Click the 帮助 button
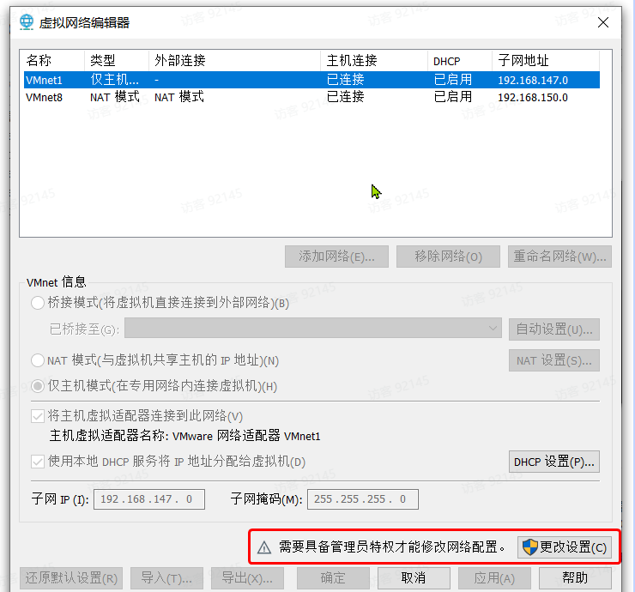 coord(575,578)
